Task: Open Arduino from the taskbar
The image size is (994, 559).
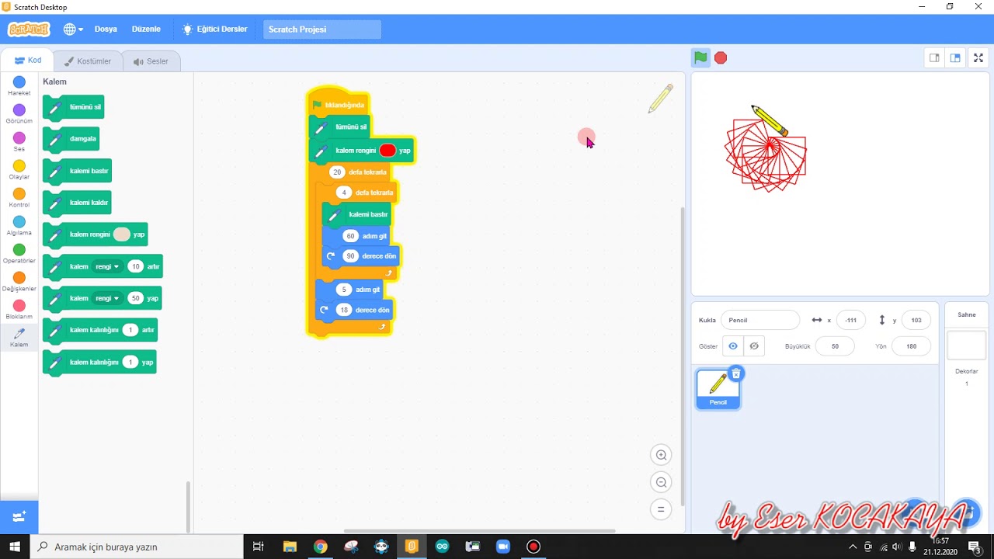Action: (442, 547)
